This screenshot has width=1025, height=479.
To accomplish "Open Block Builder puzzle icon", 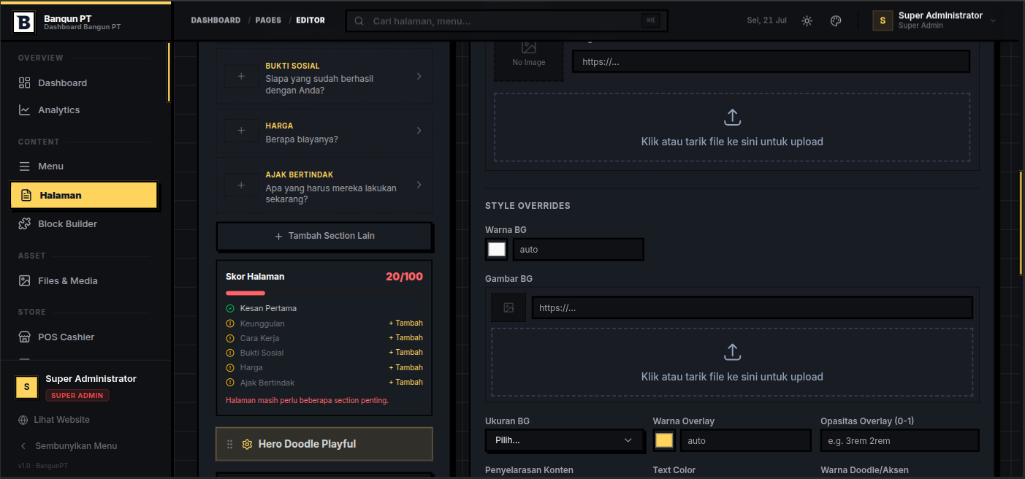I will 25,224.
